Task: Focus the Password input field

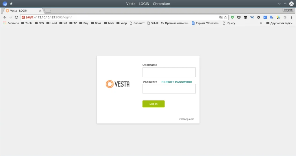Action: click(169, 89)
